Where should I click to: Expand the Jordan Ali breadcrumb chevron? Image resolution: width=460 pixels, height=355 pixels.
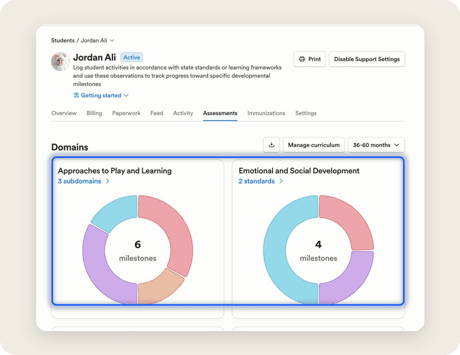pos(112,41)
